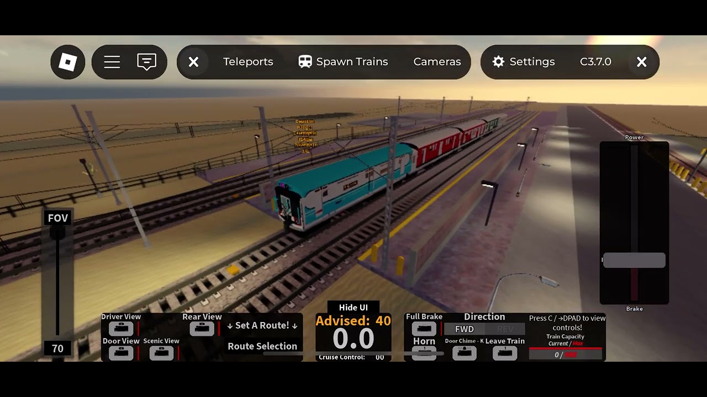
Task: Switch to Scenic View camera icon
Action: tap(161, 353)
